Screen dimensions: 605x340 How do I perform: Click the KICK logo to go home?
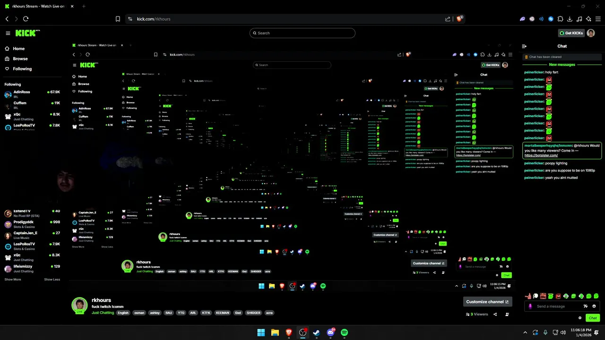pyautogui.click(x=28, y=33)
